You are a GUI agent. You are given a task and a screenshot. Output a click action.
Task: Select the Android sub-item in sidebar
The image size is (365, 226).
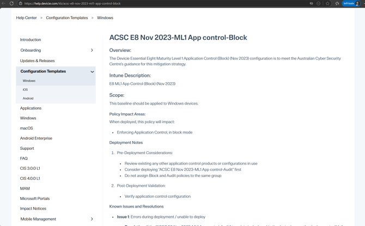pyautogui.click(x=28, y=99)
